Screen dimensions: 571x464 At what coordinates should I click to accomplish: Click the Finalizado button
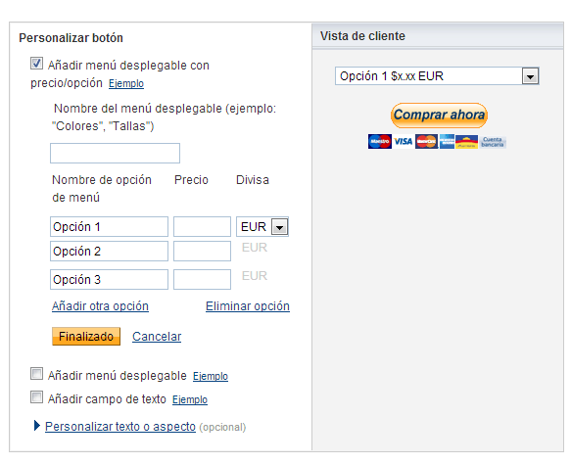pos(86,337)
